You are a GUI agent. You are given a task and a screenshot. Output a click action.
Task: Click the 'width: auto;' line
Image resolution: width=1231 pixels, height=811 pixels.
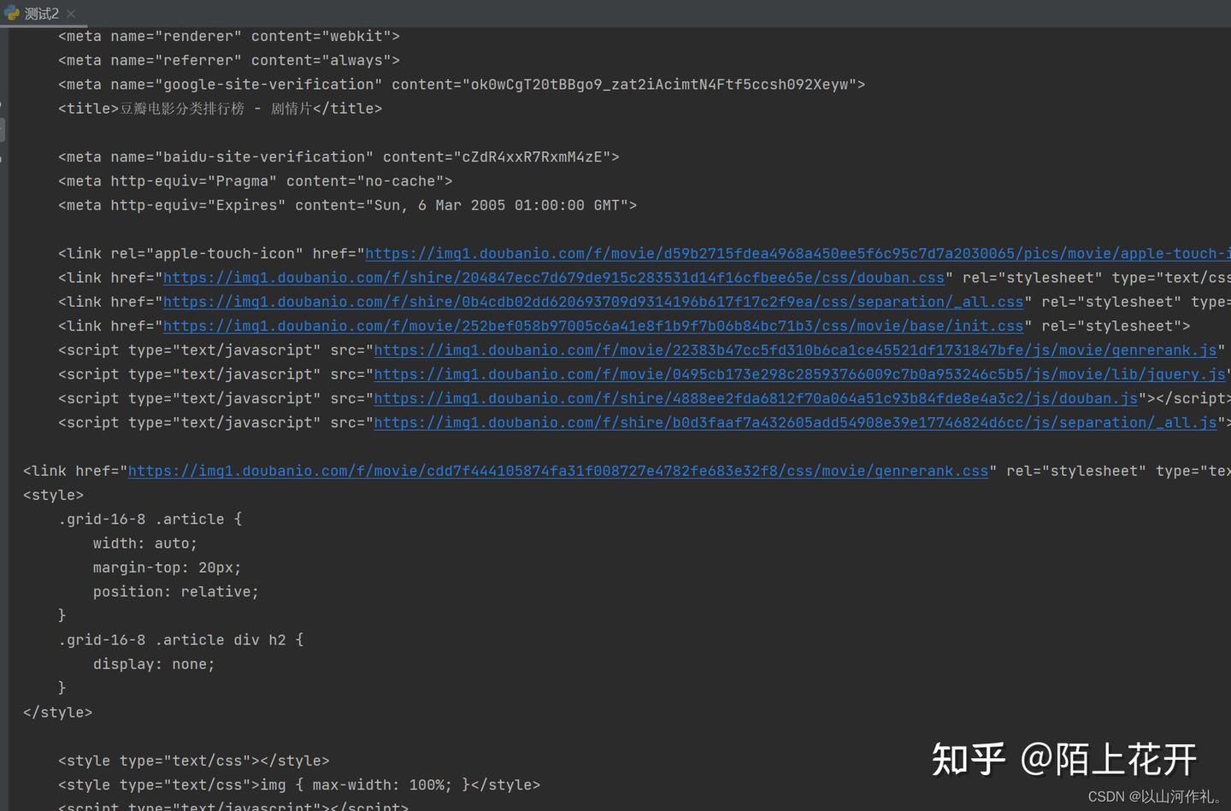[145, 544]
